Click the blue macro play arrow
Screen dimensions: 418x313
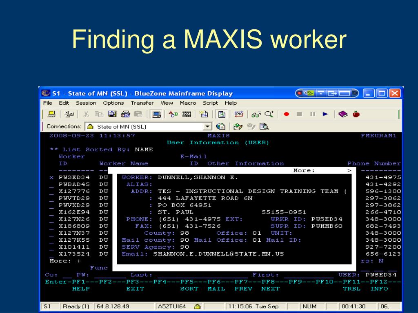(x=325, y=114)
